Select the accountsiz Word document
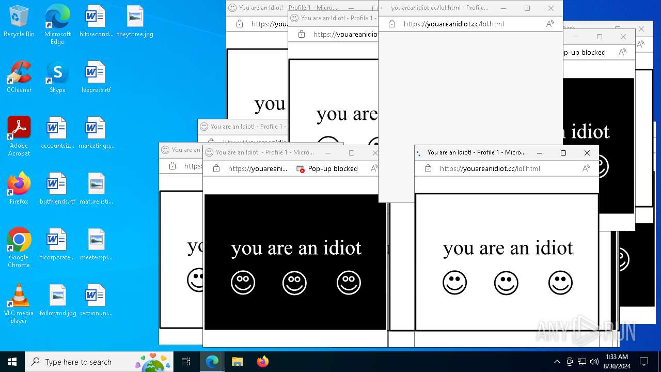 [x=57, y=133]
